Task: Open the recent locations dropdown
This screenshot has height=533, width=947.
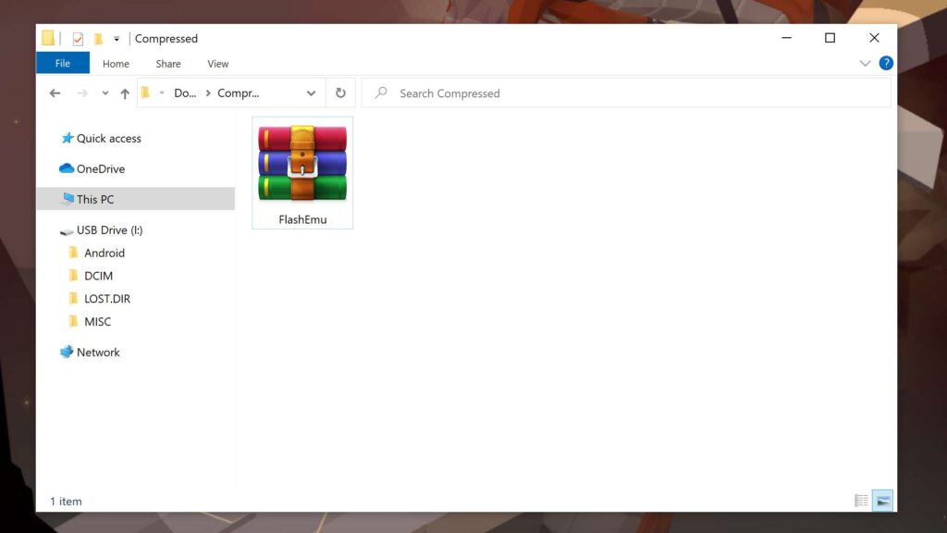Action: point(105,93)
